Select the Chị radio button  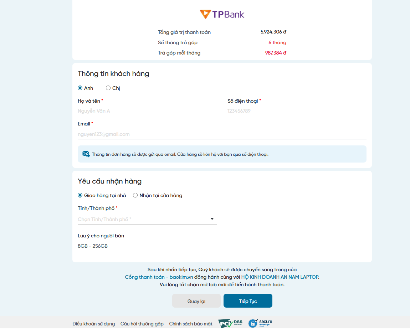click(108, 88)
